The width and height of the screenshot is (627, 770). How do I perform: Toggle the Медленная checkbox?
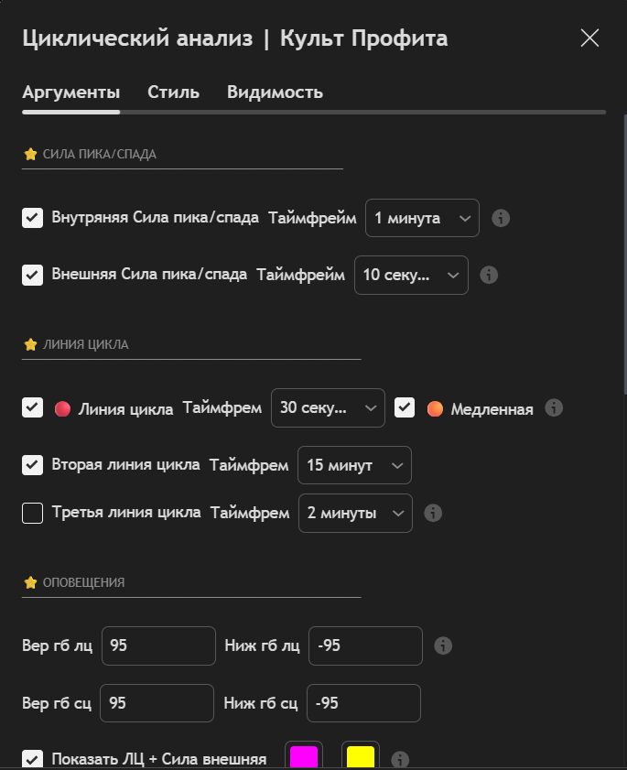tap(405, 408)
